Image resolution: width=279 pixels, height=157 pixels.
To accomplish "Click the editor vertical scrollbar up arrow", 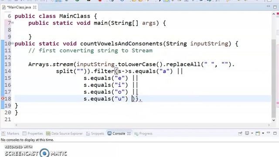I will [274, 14].
